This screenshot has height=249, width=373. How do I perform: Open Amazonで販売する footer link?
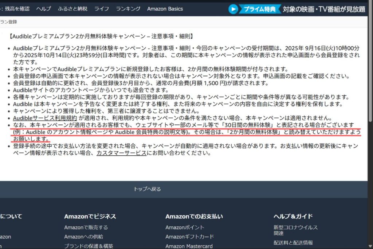click(x=86, y=227)
